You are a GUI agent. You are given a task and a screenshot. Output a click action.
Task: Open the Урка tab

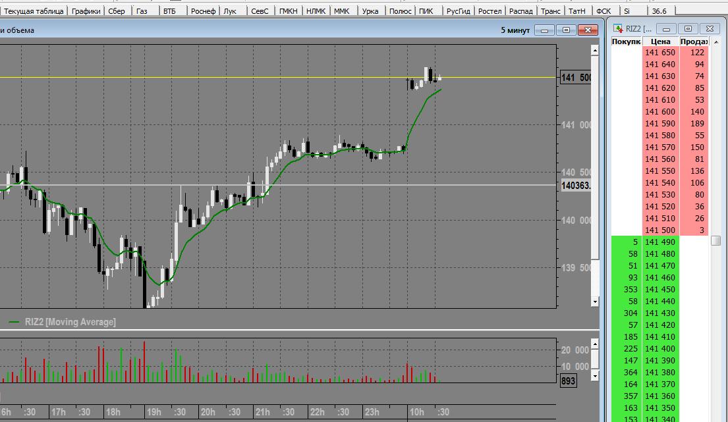pos(370,11)
